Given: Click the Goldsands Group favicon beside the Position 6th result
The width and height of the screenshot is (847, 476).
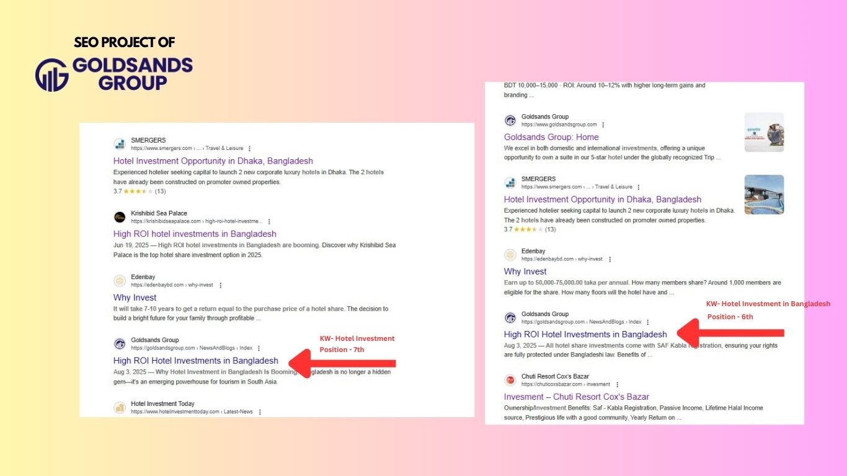Looking at the screenshot, I should [510, 318].
